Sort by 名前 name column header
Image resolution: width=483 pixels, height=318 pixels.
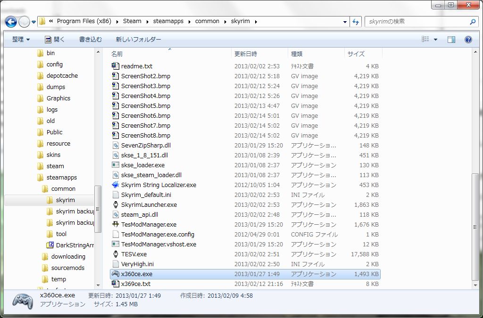point(117,54)
